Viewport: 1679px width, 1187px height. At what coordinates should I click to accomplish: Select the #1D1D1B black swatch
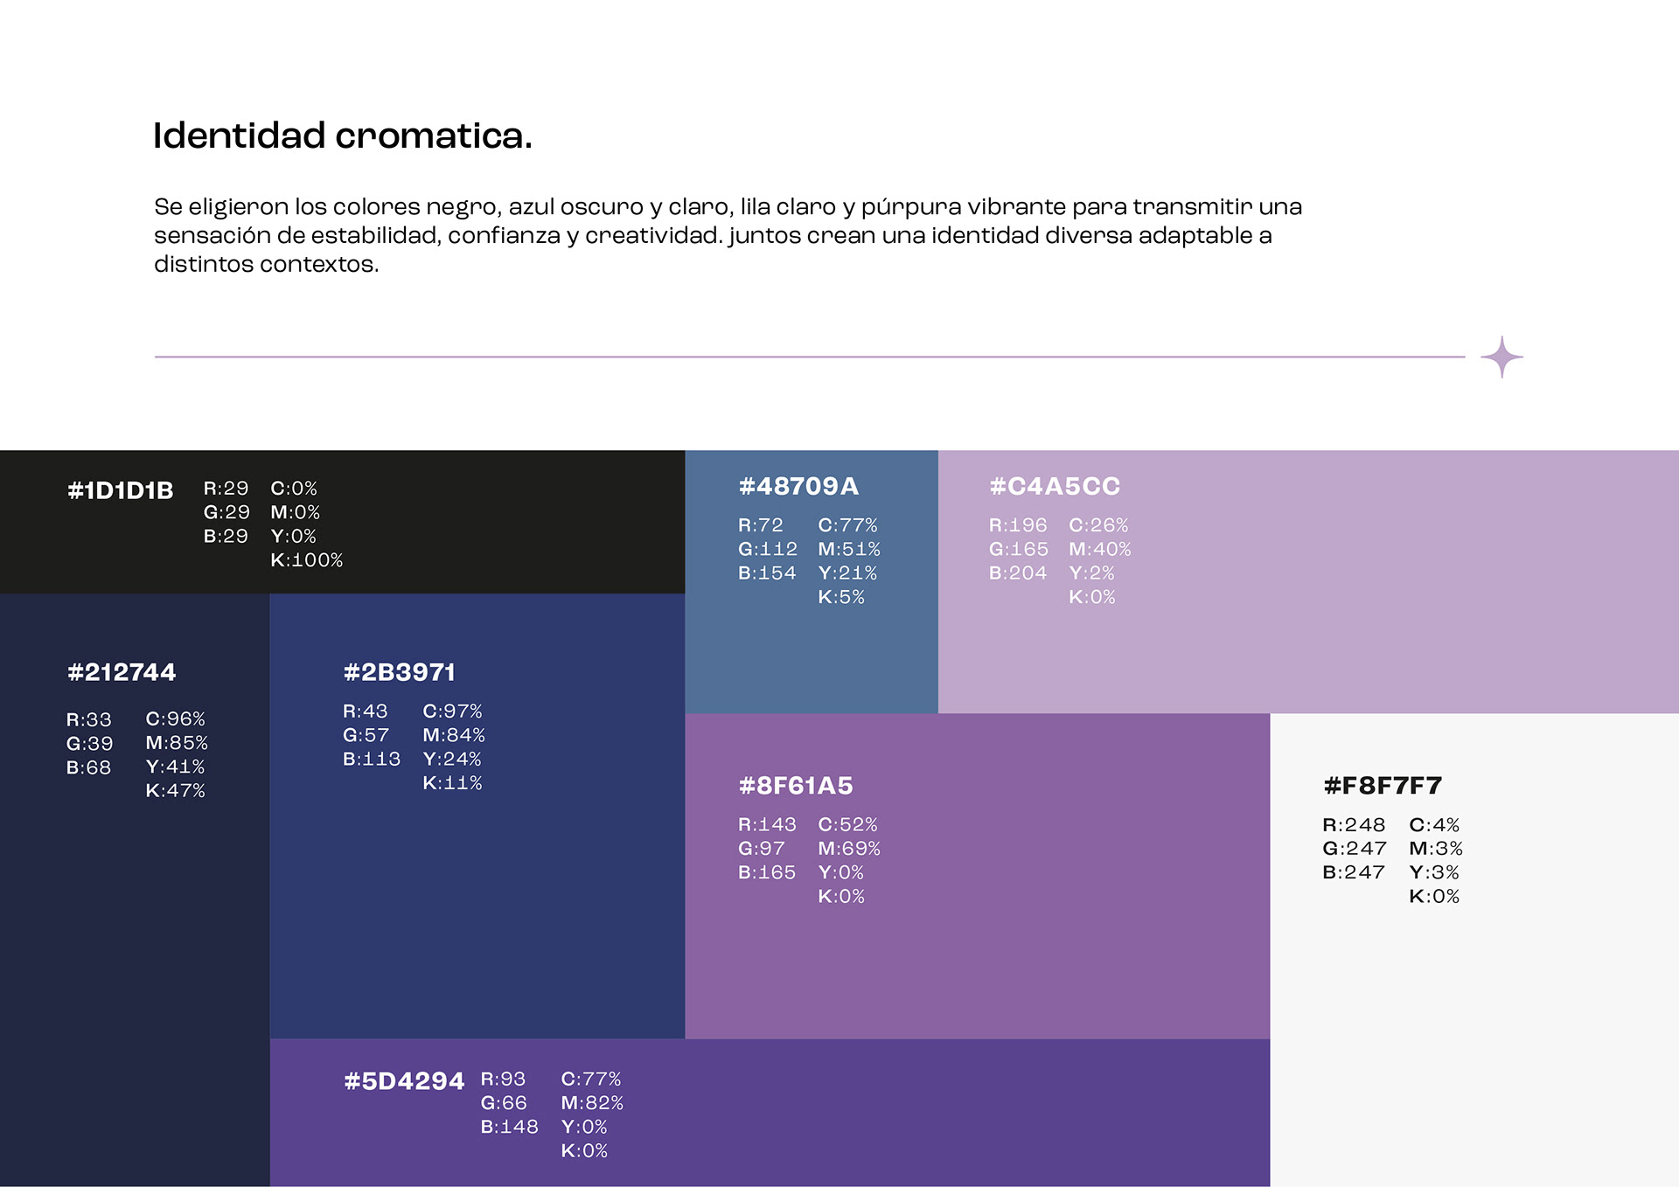coord(342,522)
